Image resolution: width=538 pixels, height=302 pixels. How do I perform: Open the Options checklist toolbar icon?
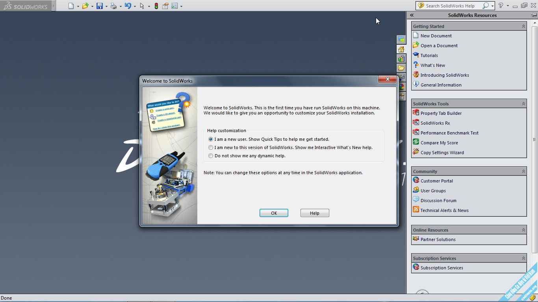[x=174, y=6]
